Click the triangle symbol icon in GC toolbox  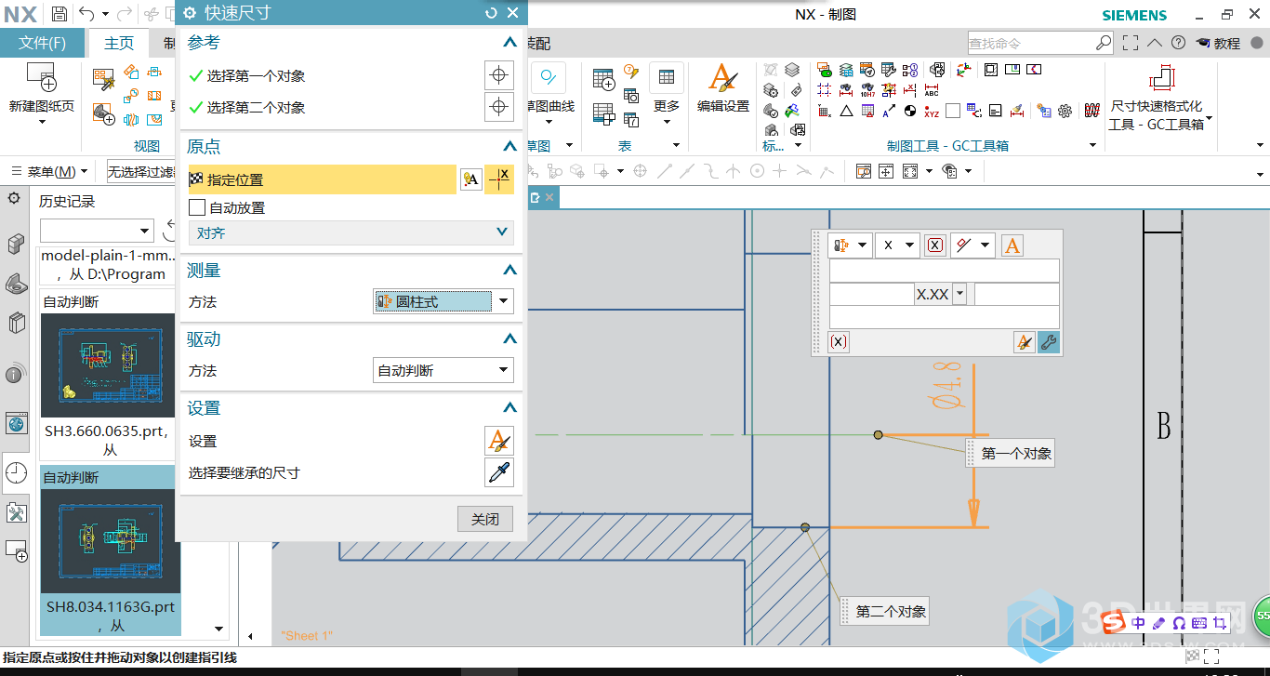846,111
